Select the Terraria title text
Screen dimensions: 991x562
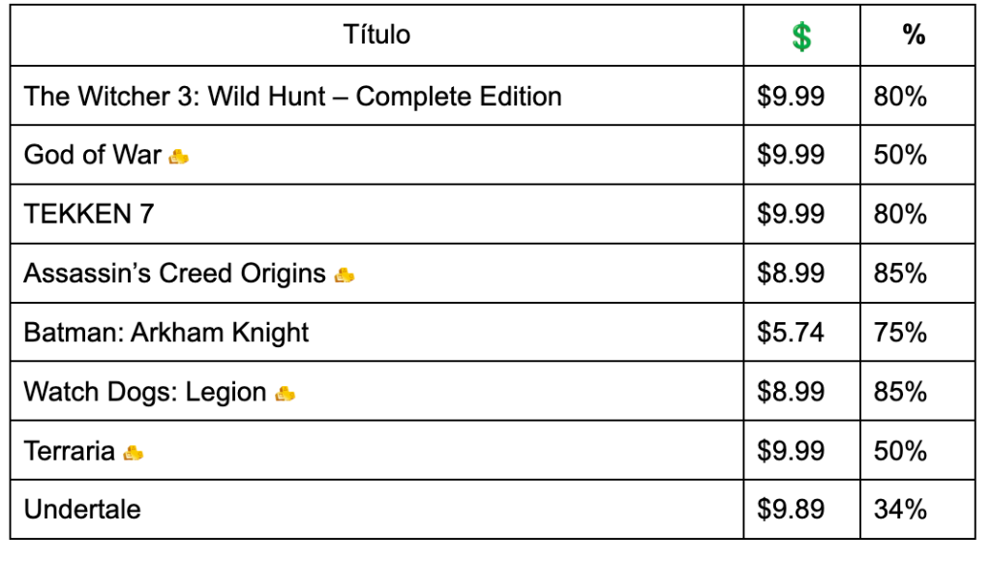pos(70,451)
